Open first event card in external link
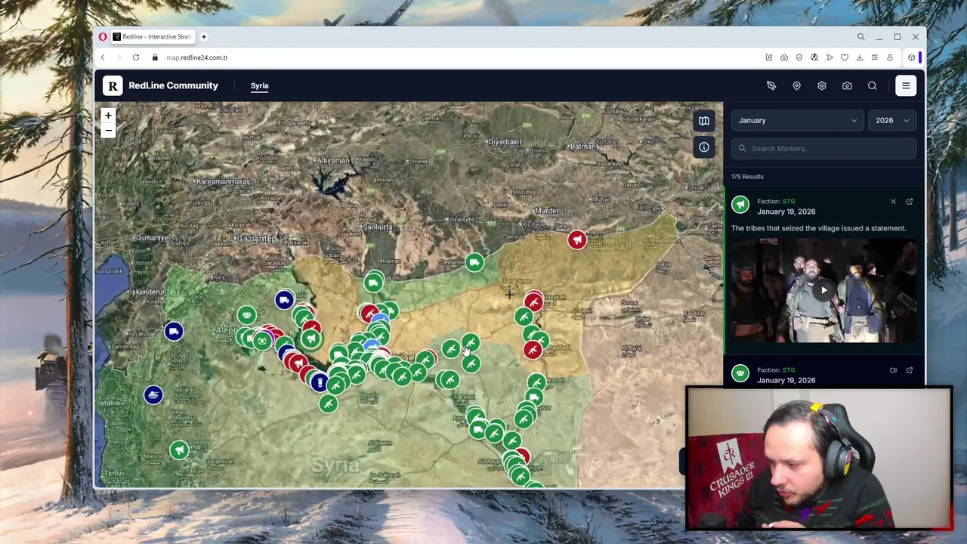 [x=910, y=202]
